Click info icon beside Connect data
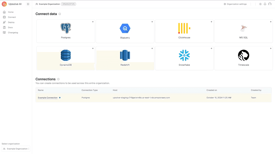This screenshot has width=275, height=154. coord(60,14)
